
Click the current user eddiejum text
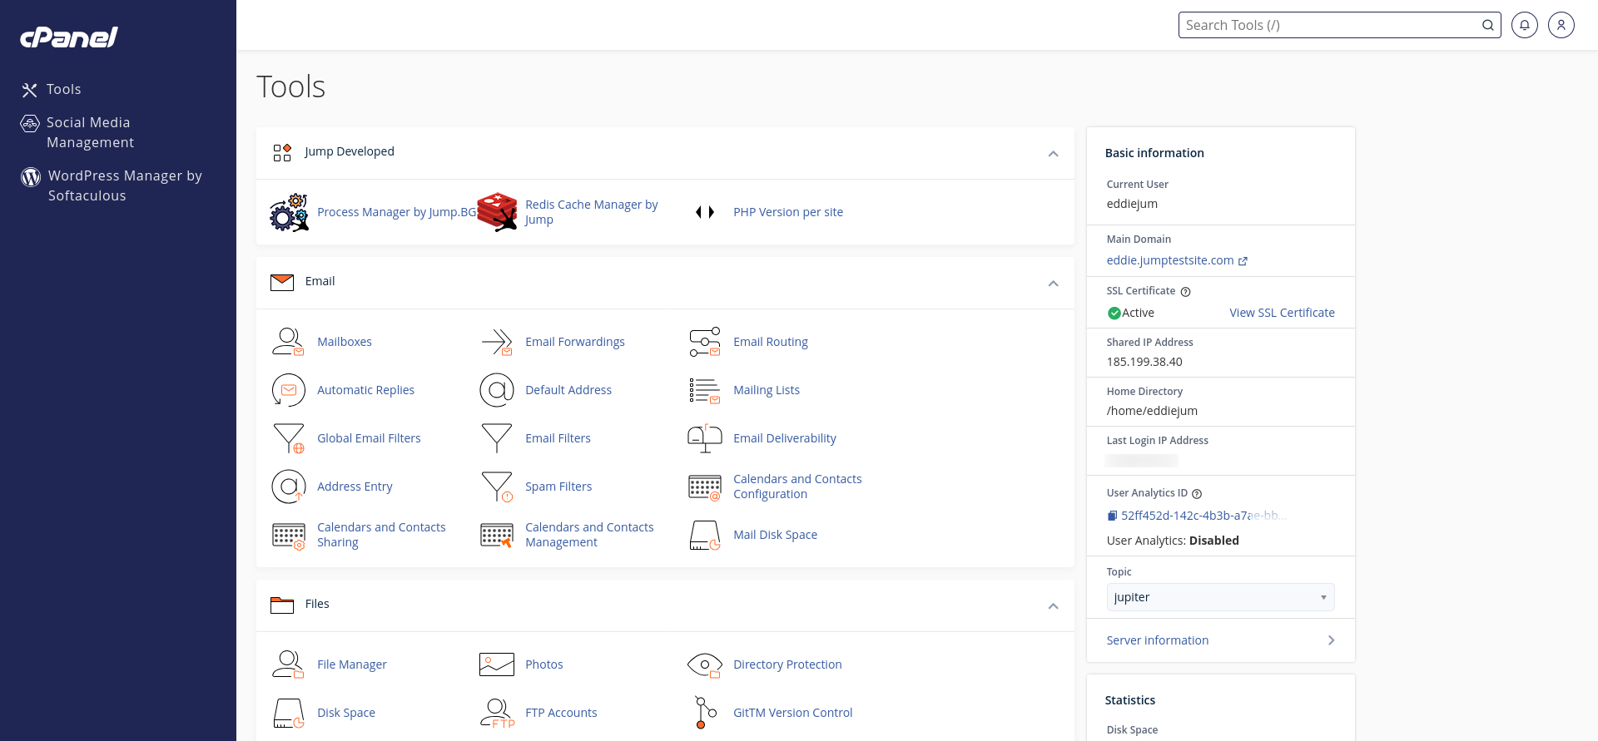point(1132,204)
